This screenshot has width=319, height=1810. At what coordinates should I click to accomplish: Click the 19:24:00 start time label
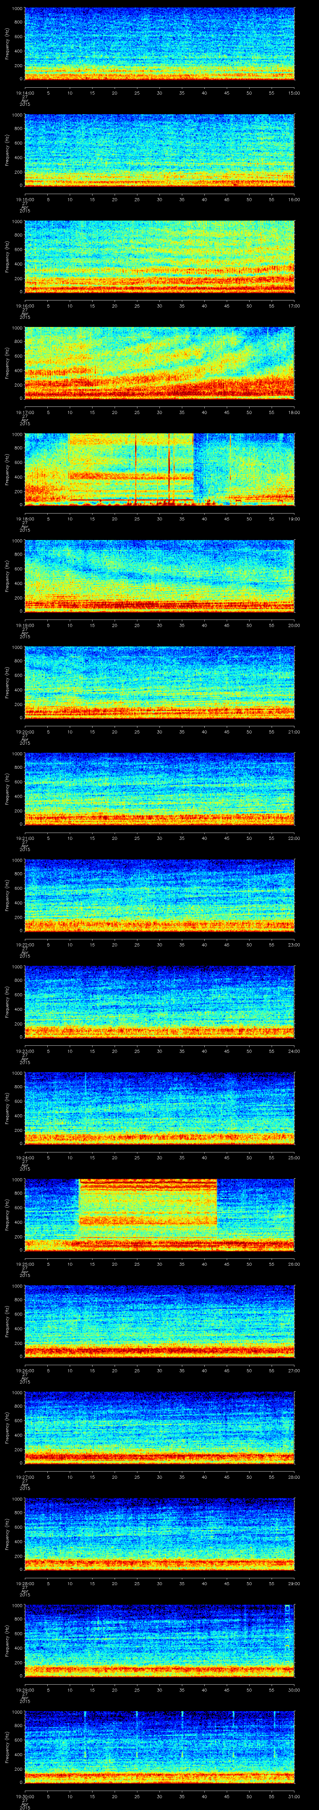pos(25,1158)
